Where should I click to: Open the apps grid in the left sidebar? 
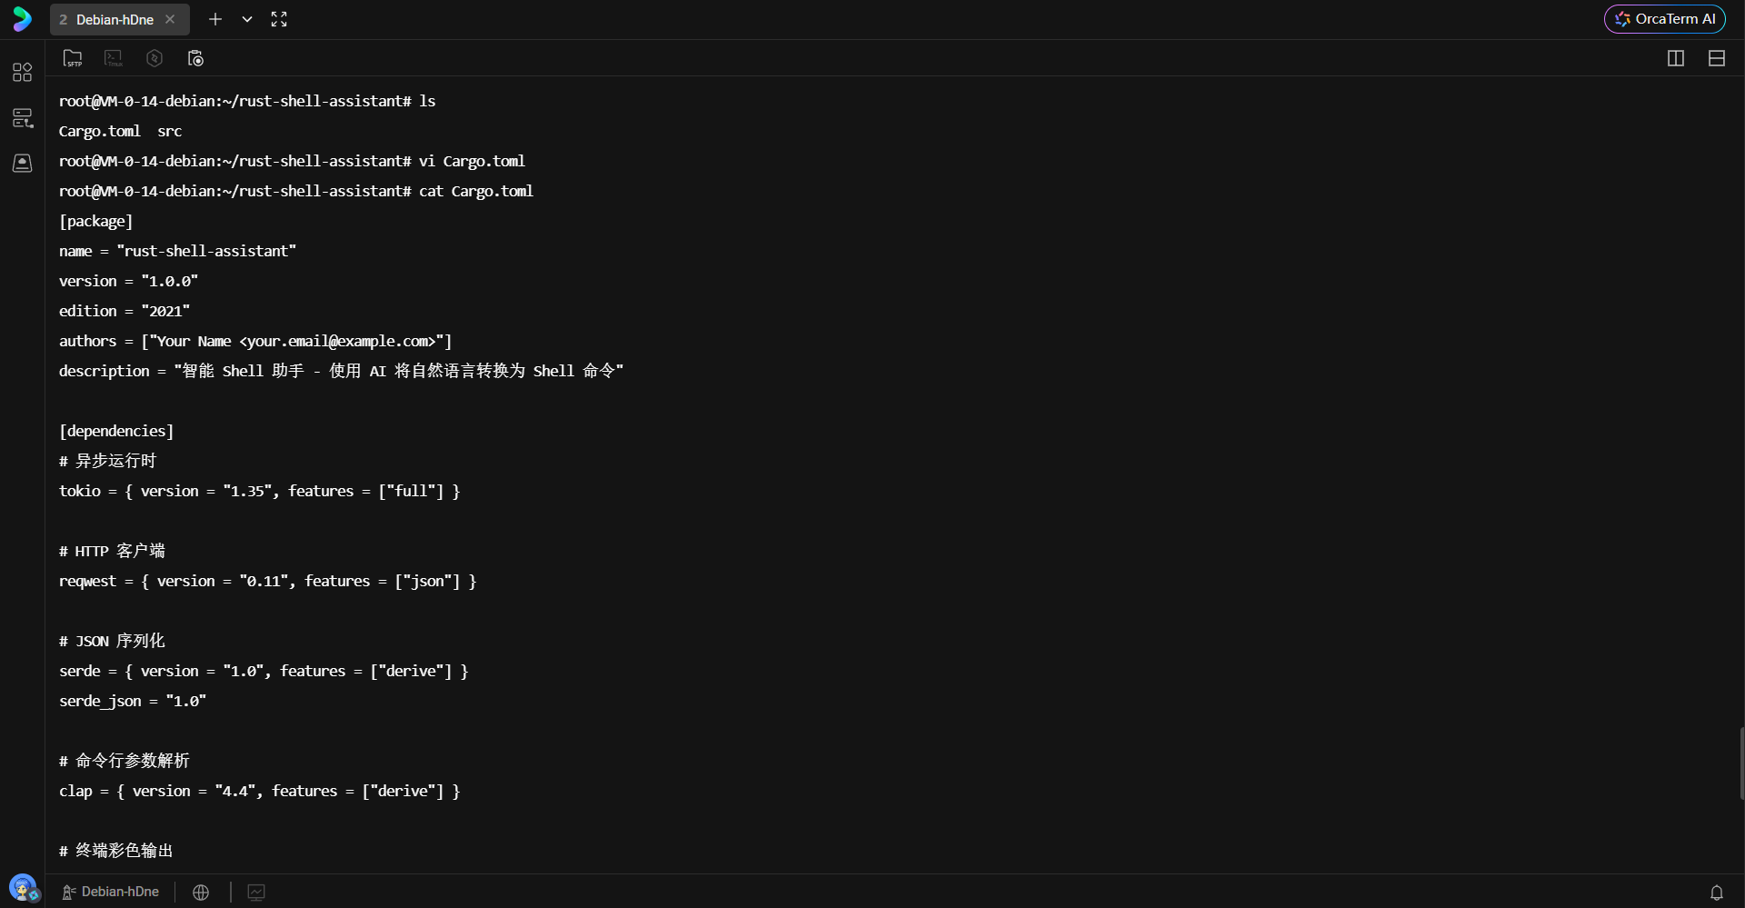[23, 72]
